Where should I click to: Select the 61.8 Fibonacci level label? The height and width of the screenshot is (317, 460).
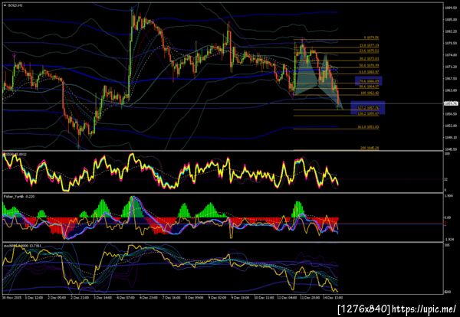(369, 72)
